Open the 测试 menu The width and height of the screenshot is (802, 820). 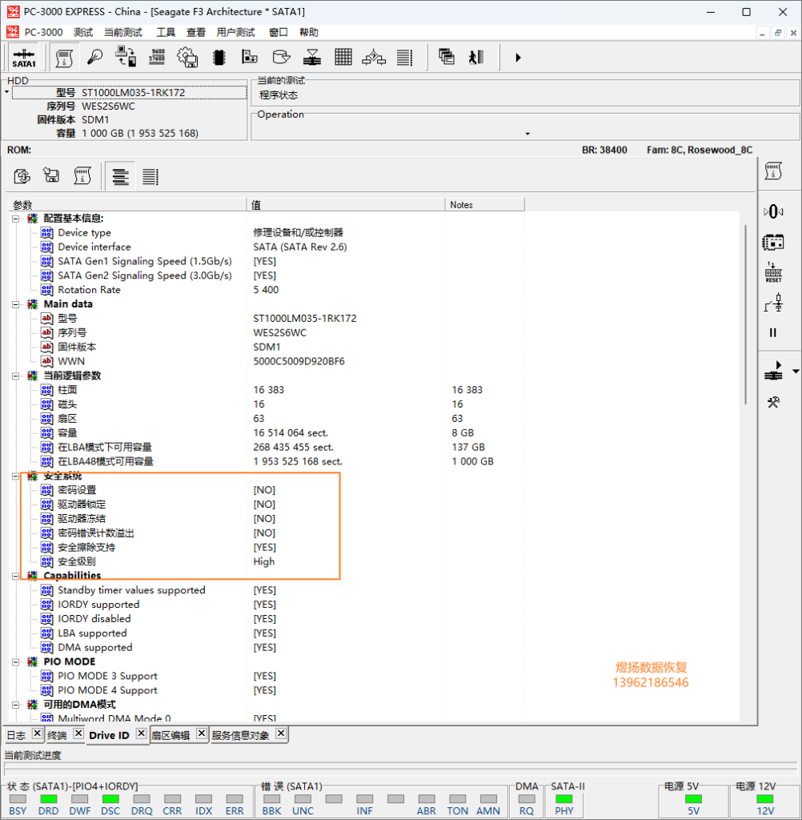pos(83,32)
